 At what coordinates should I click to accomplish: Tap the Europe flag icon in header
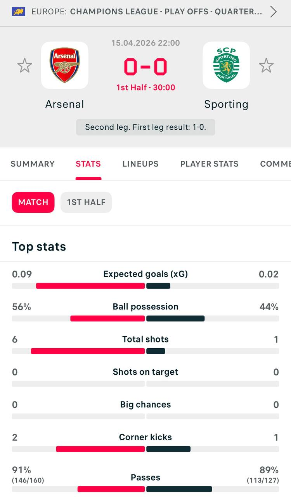click(19, 12)
